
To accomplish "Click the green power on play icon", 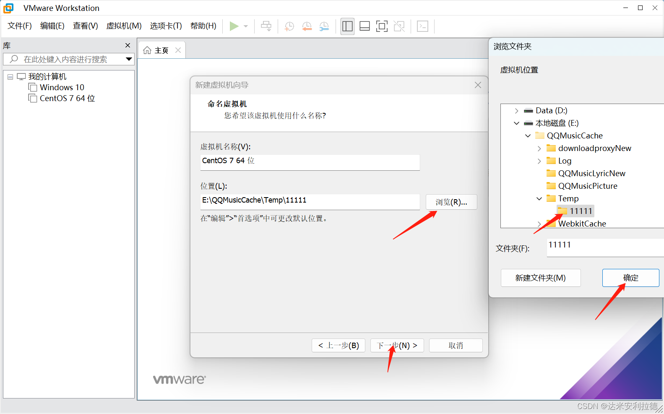I will tap(234, 26).
